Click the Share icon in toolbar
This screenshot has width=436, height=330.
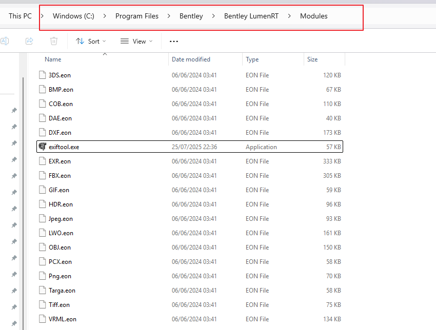tap(29, 41)
